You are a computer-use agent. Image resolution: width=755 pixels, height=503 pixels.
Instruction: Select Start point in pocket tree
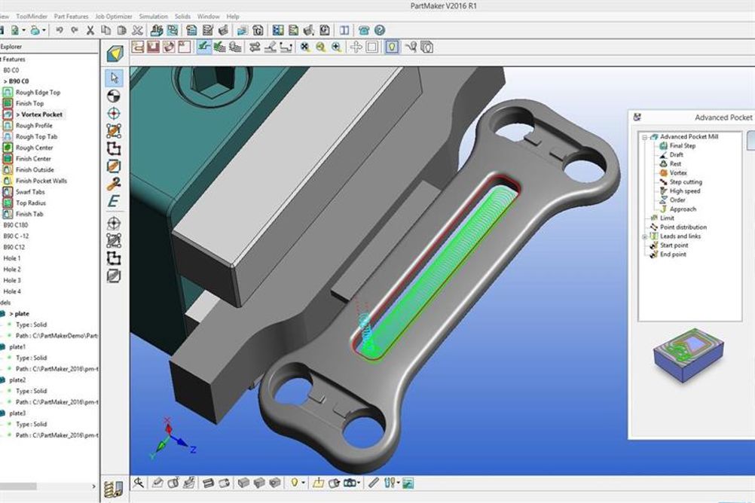coord(674,245)
